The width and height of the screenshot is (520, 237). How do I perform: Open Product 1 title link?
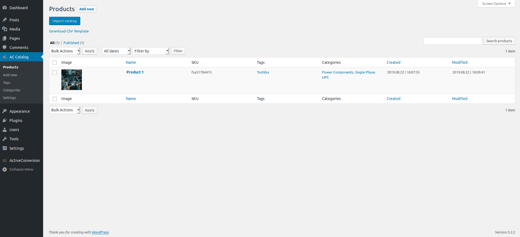(x=135, y=72)
